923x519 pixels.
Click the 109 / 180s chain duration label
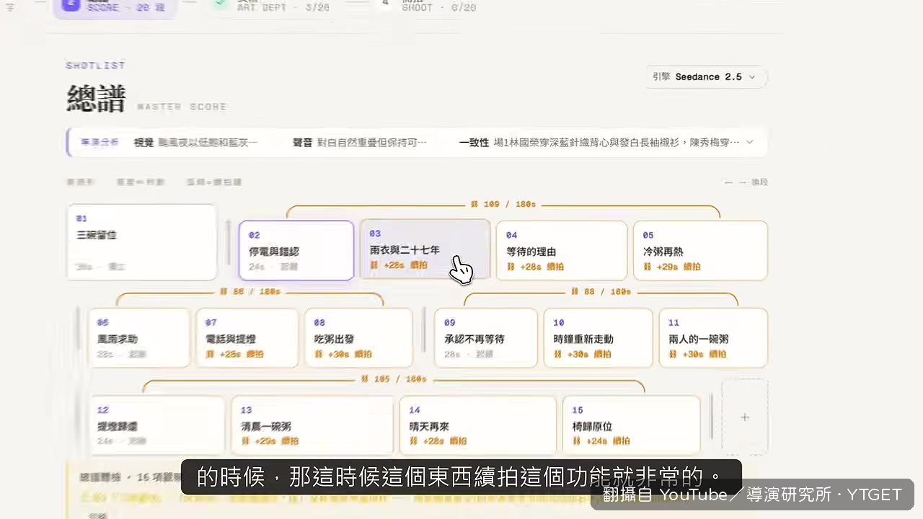(x=503, y=205)
